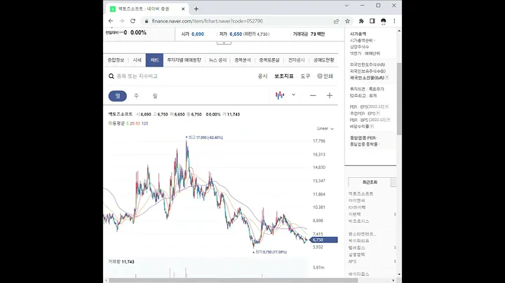The height and width of the screenshot is (283, 505).
Task: Open the 공매도현황 tab
Action: point(323,60)
